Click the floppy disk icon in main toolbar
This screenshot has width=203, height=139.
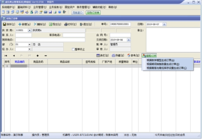click(50, 12)
